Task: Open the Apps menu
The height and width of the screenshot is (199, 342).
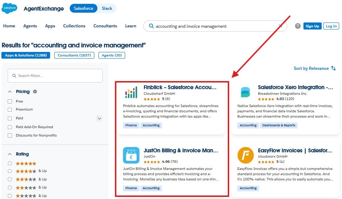Action: tap(50, 26)
